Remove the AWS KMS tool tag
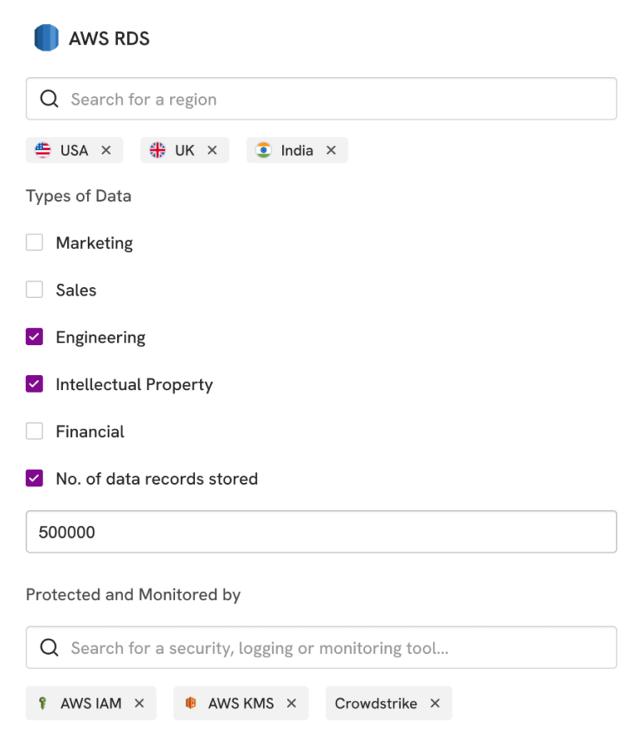Viewport: 643px width, 746px height. 291,703
